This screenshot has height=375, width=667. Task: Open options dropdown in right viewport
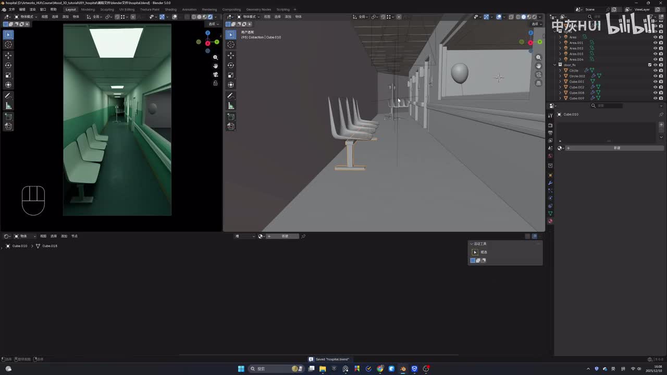click(537, 24)
